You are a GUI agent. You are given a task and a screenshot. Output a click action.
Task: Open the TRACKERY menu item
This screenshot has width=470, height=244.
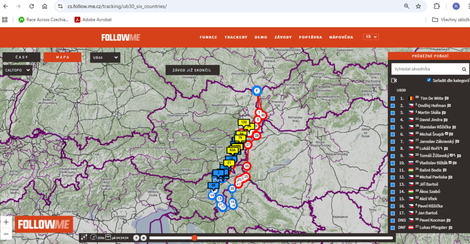[x=236, y=37]
